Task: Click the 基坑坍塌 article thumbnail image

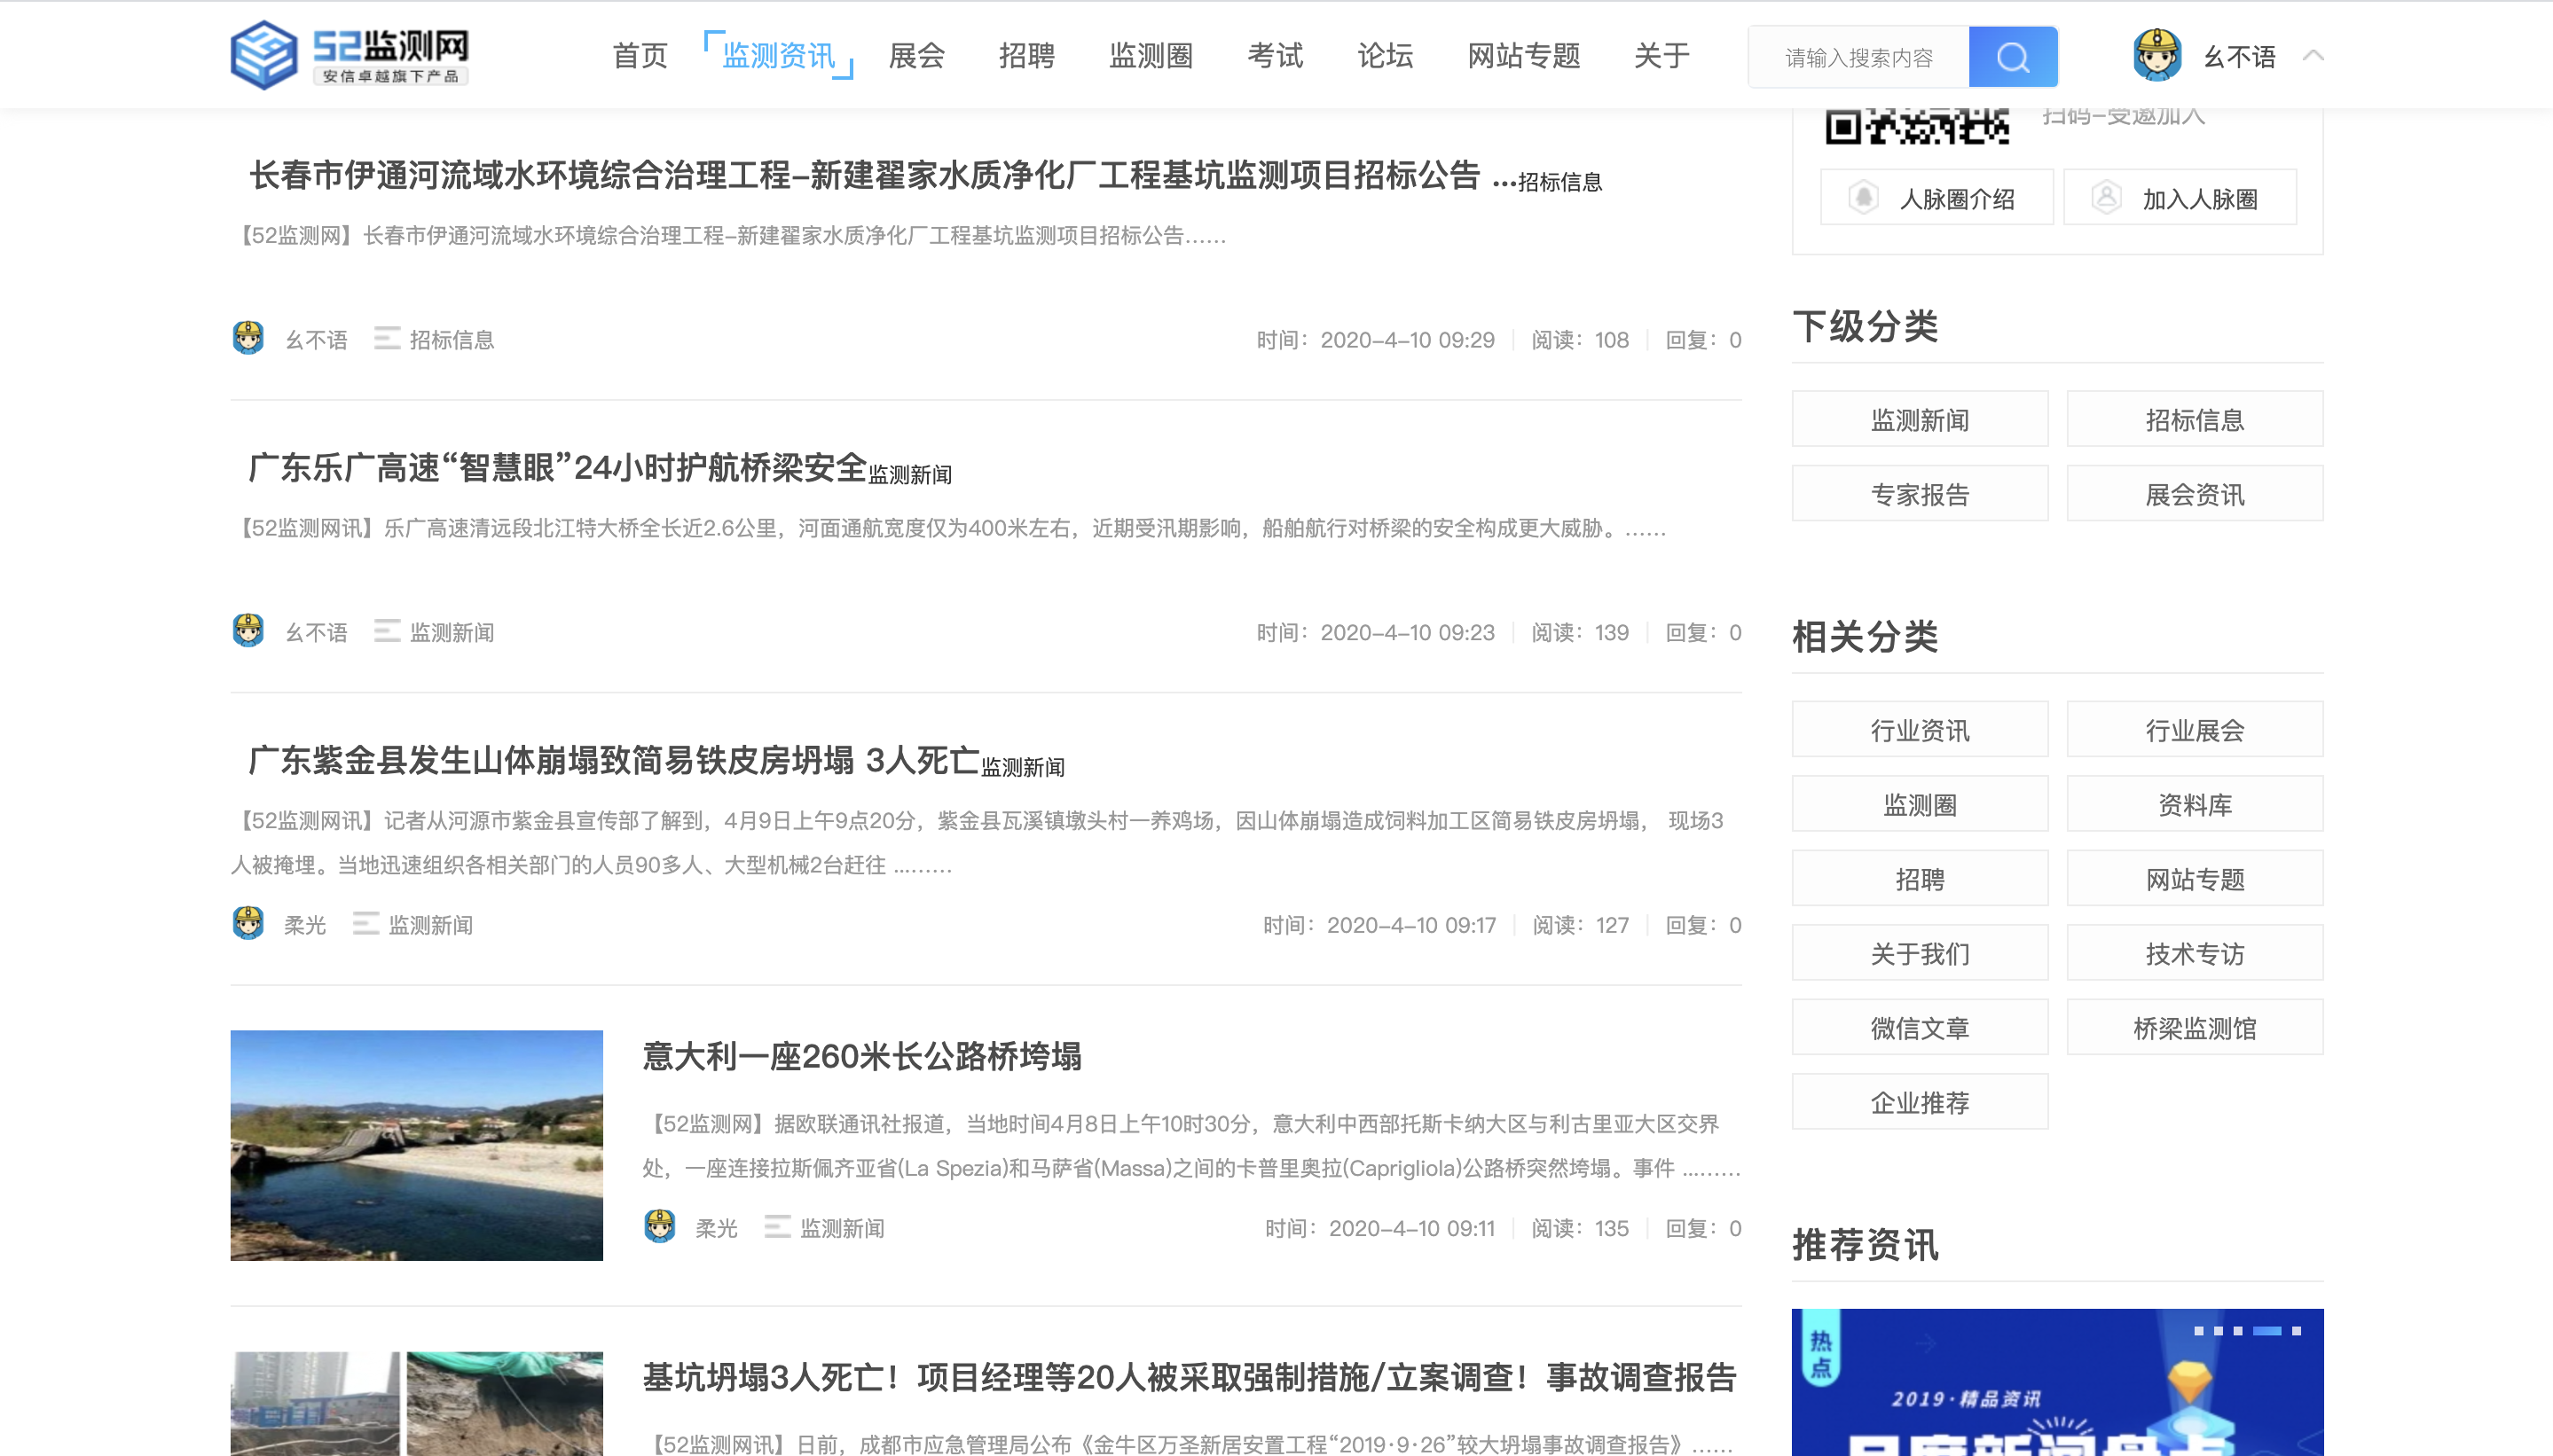Action: point(416,1404)
